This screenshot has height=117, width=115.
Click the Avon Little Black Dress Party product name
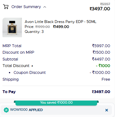60,22
